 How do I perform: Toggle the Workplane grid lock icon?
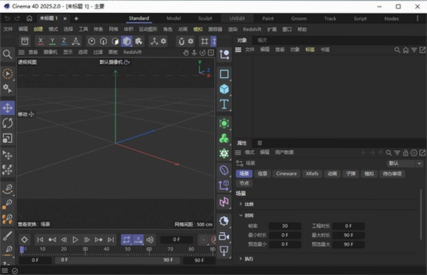click(x=205, y=42)
